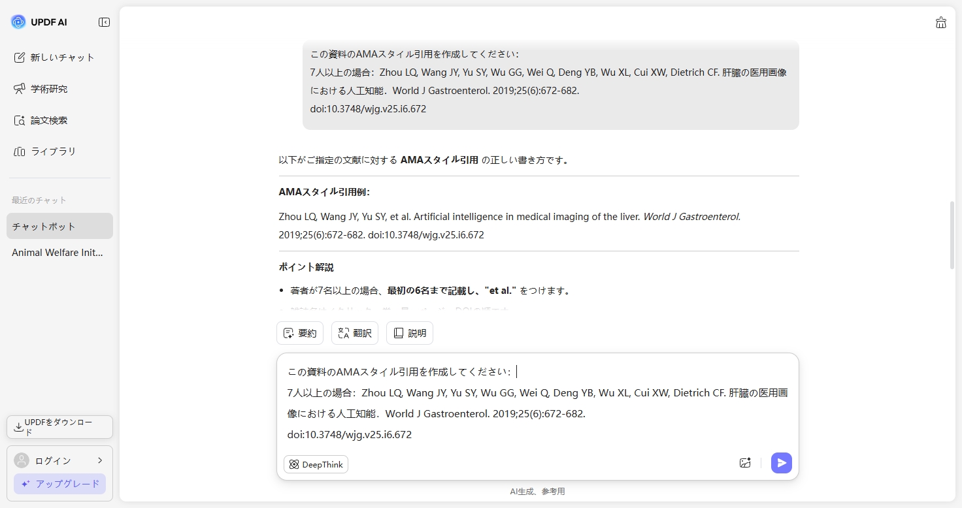Click the アップグレード button
The image size is (962, 508).
59,484
